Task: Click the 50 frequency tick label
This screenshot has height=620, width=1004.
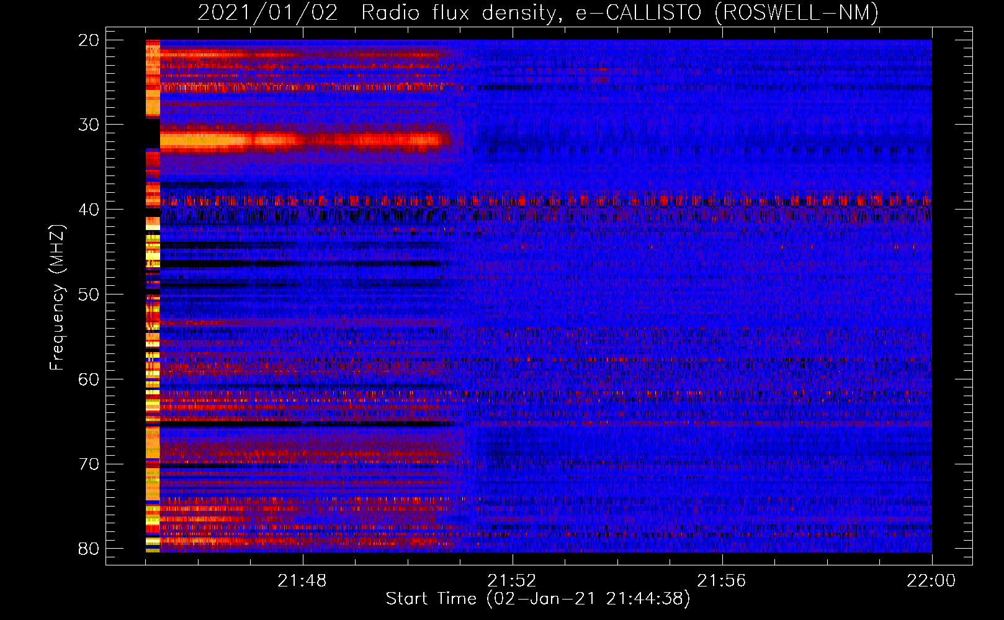Action: pyautogui.click(x=89, y=294)
